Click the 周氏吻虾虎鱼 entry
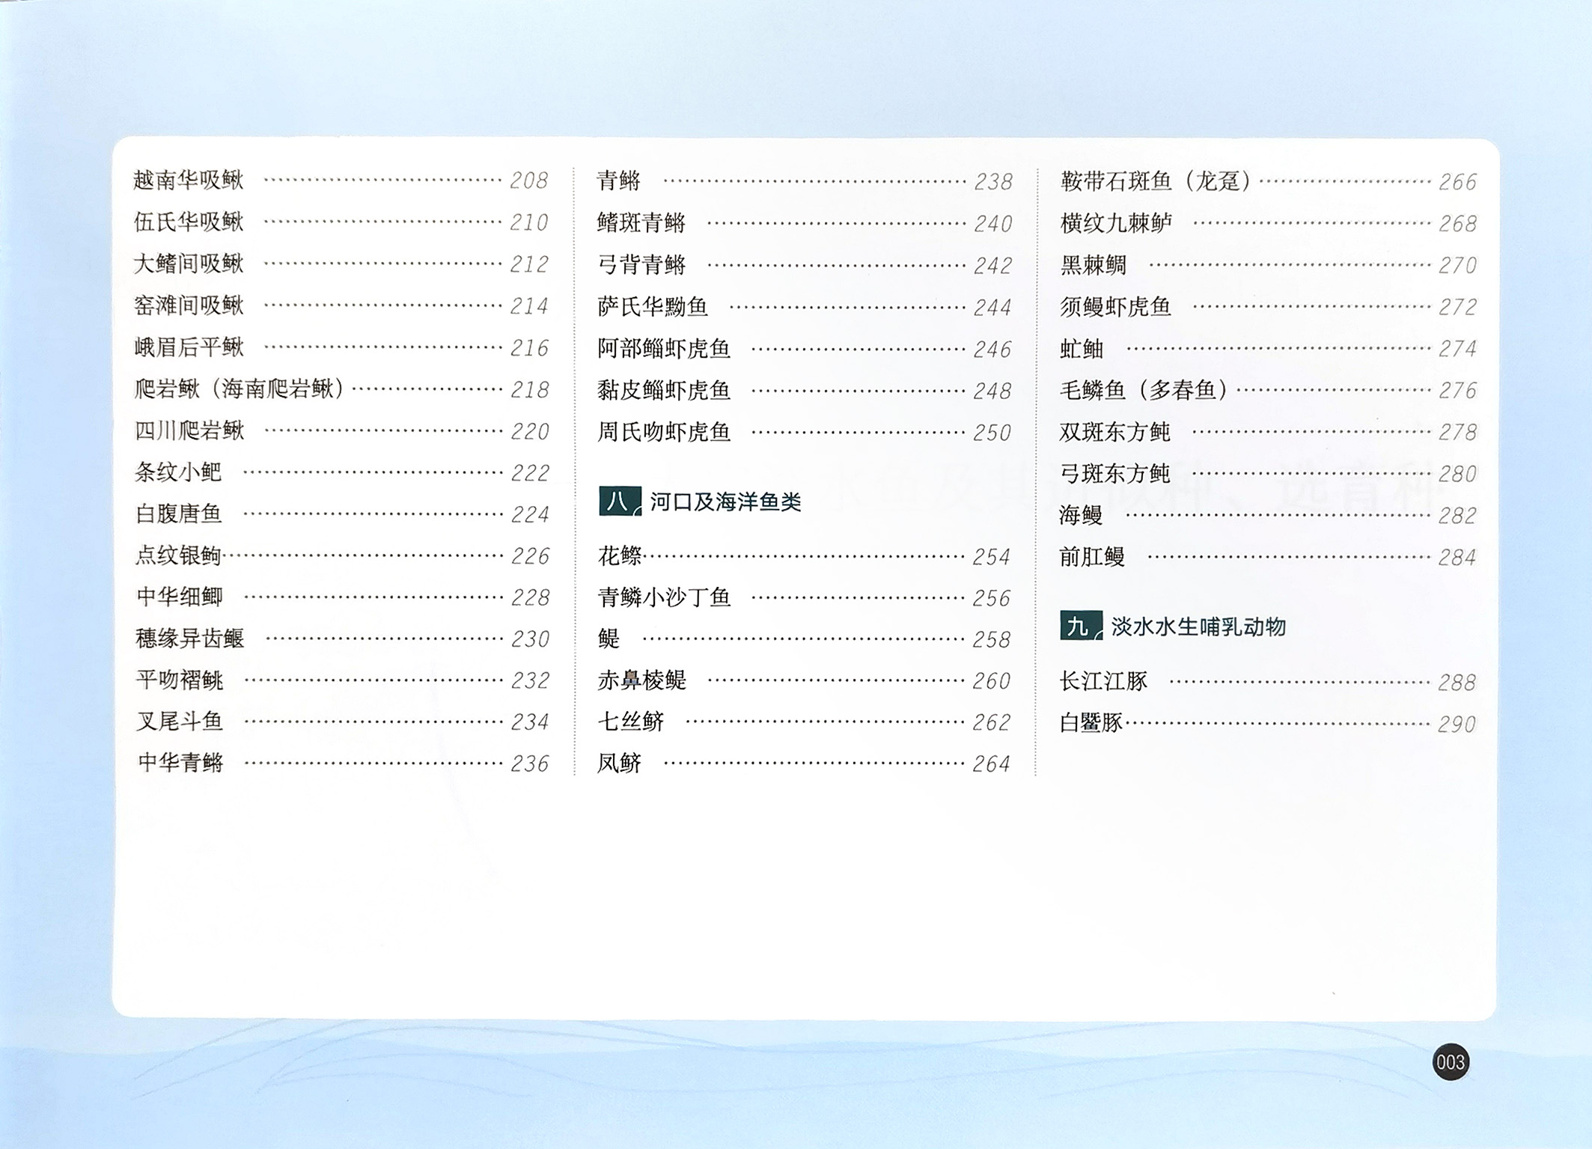The height and width of the screenshot is (1149, 1592). 663,433
